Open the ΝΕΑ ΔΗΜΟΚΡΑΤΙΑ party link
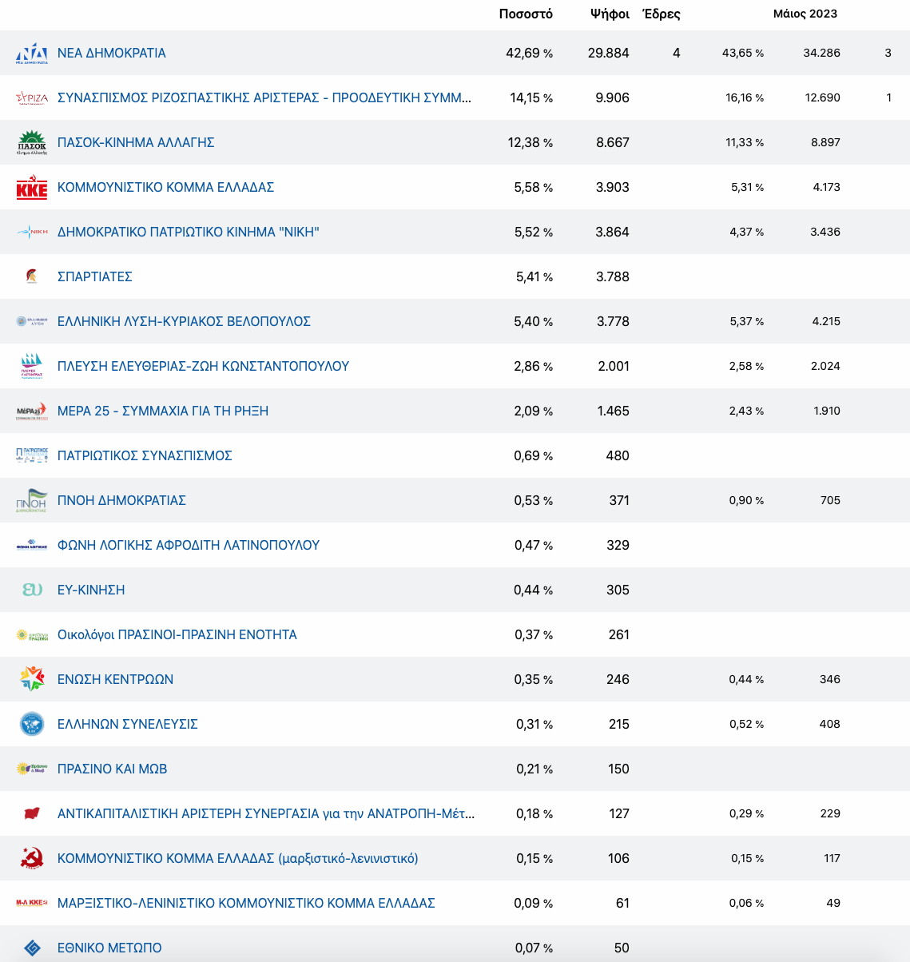 pyautogui.click(x=112, y=53)
